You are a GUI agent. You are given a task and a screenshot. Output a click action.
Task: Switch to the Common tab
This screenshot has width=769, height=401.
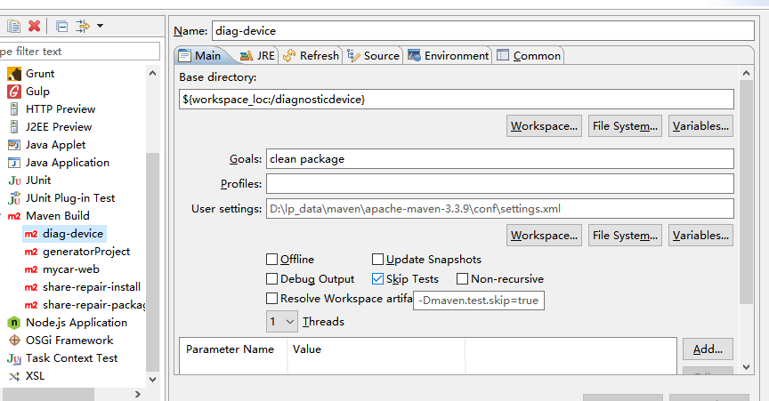pos(529,55)
